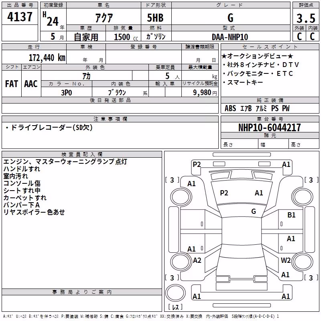Select the 長さ dimension label
The height and width of the screenshot is (321, 321).
tap(228, 145)
